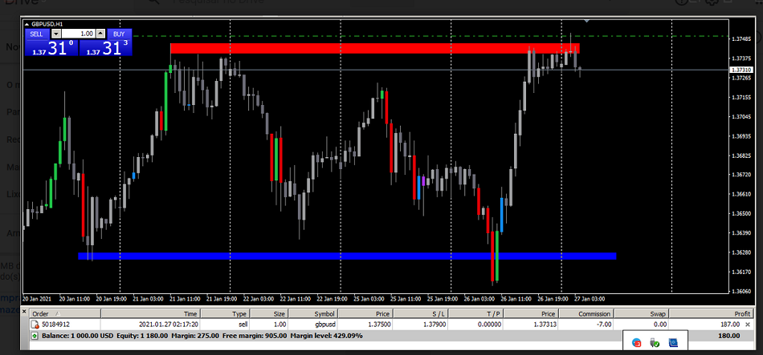Click the order icon beside ticket 50184912
Viewport: 763px width, 355px height.
(35, 325)
